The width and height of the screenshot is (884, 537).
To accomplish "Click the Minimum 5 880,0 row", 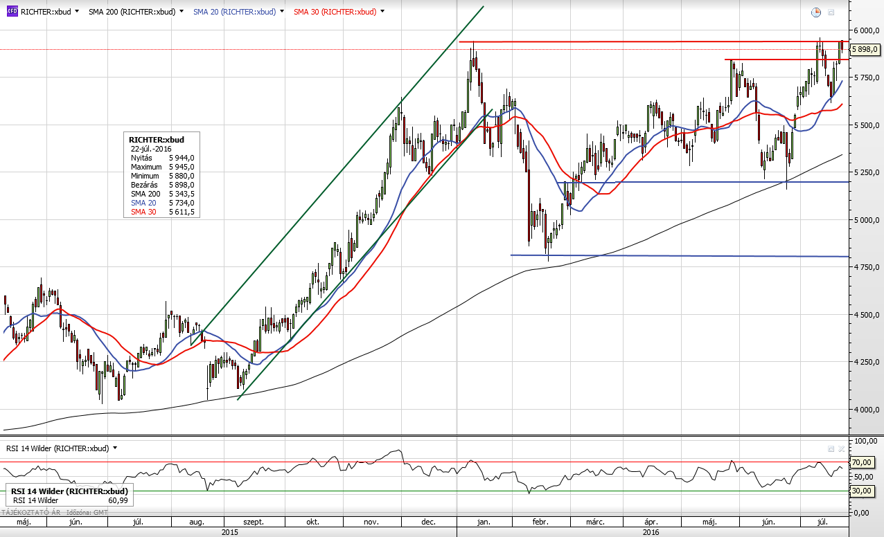I will click(x=162, y=176).
